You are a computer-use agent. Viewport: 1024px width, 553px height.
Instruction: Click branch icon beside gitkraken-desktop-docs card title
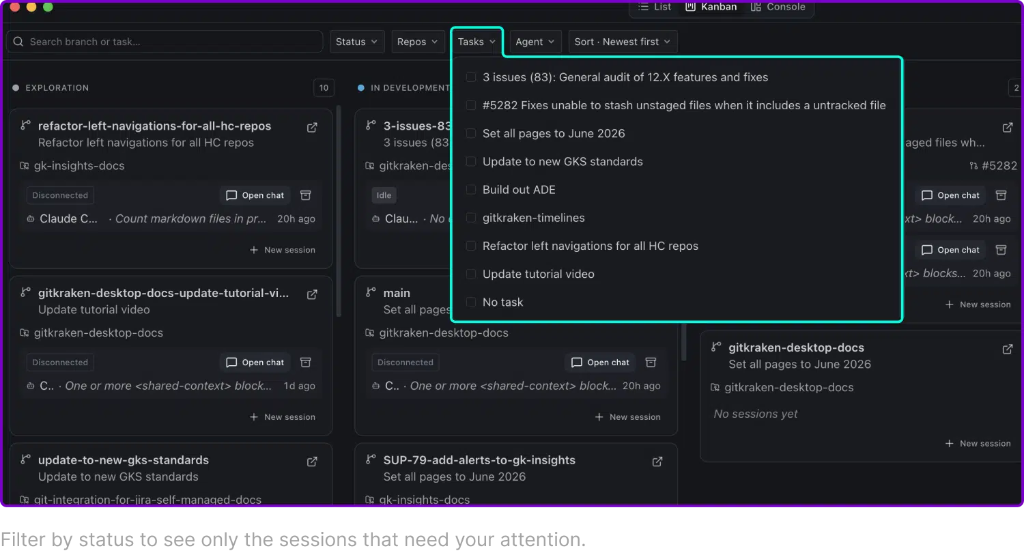(715, 347)
